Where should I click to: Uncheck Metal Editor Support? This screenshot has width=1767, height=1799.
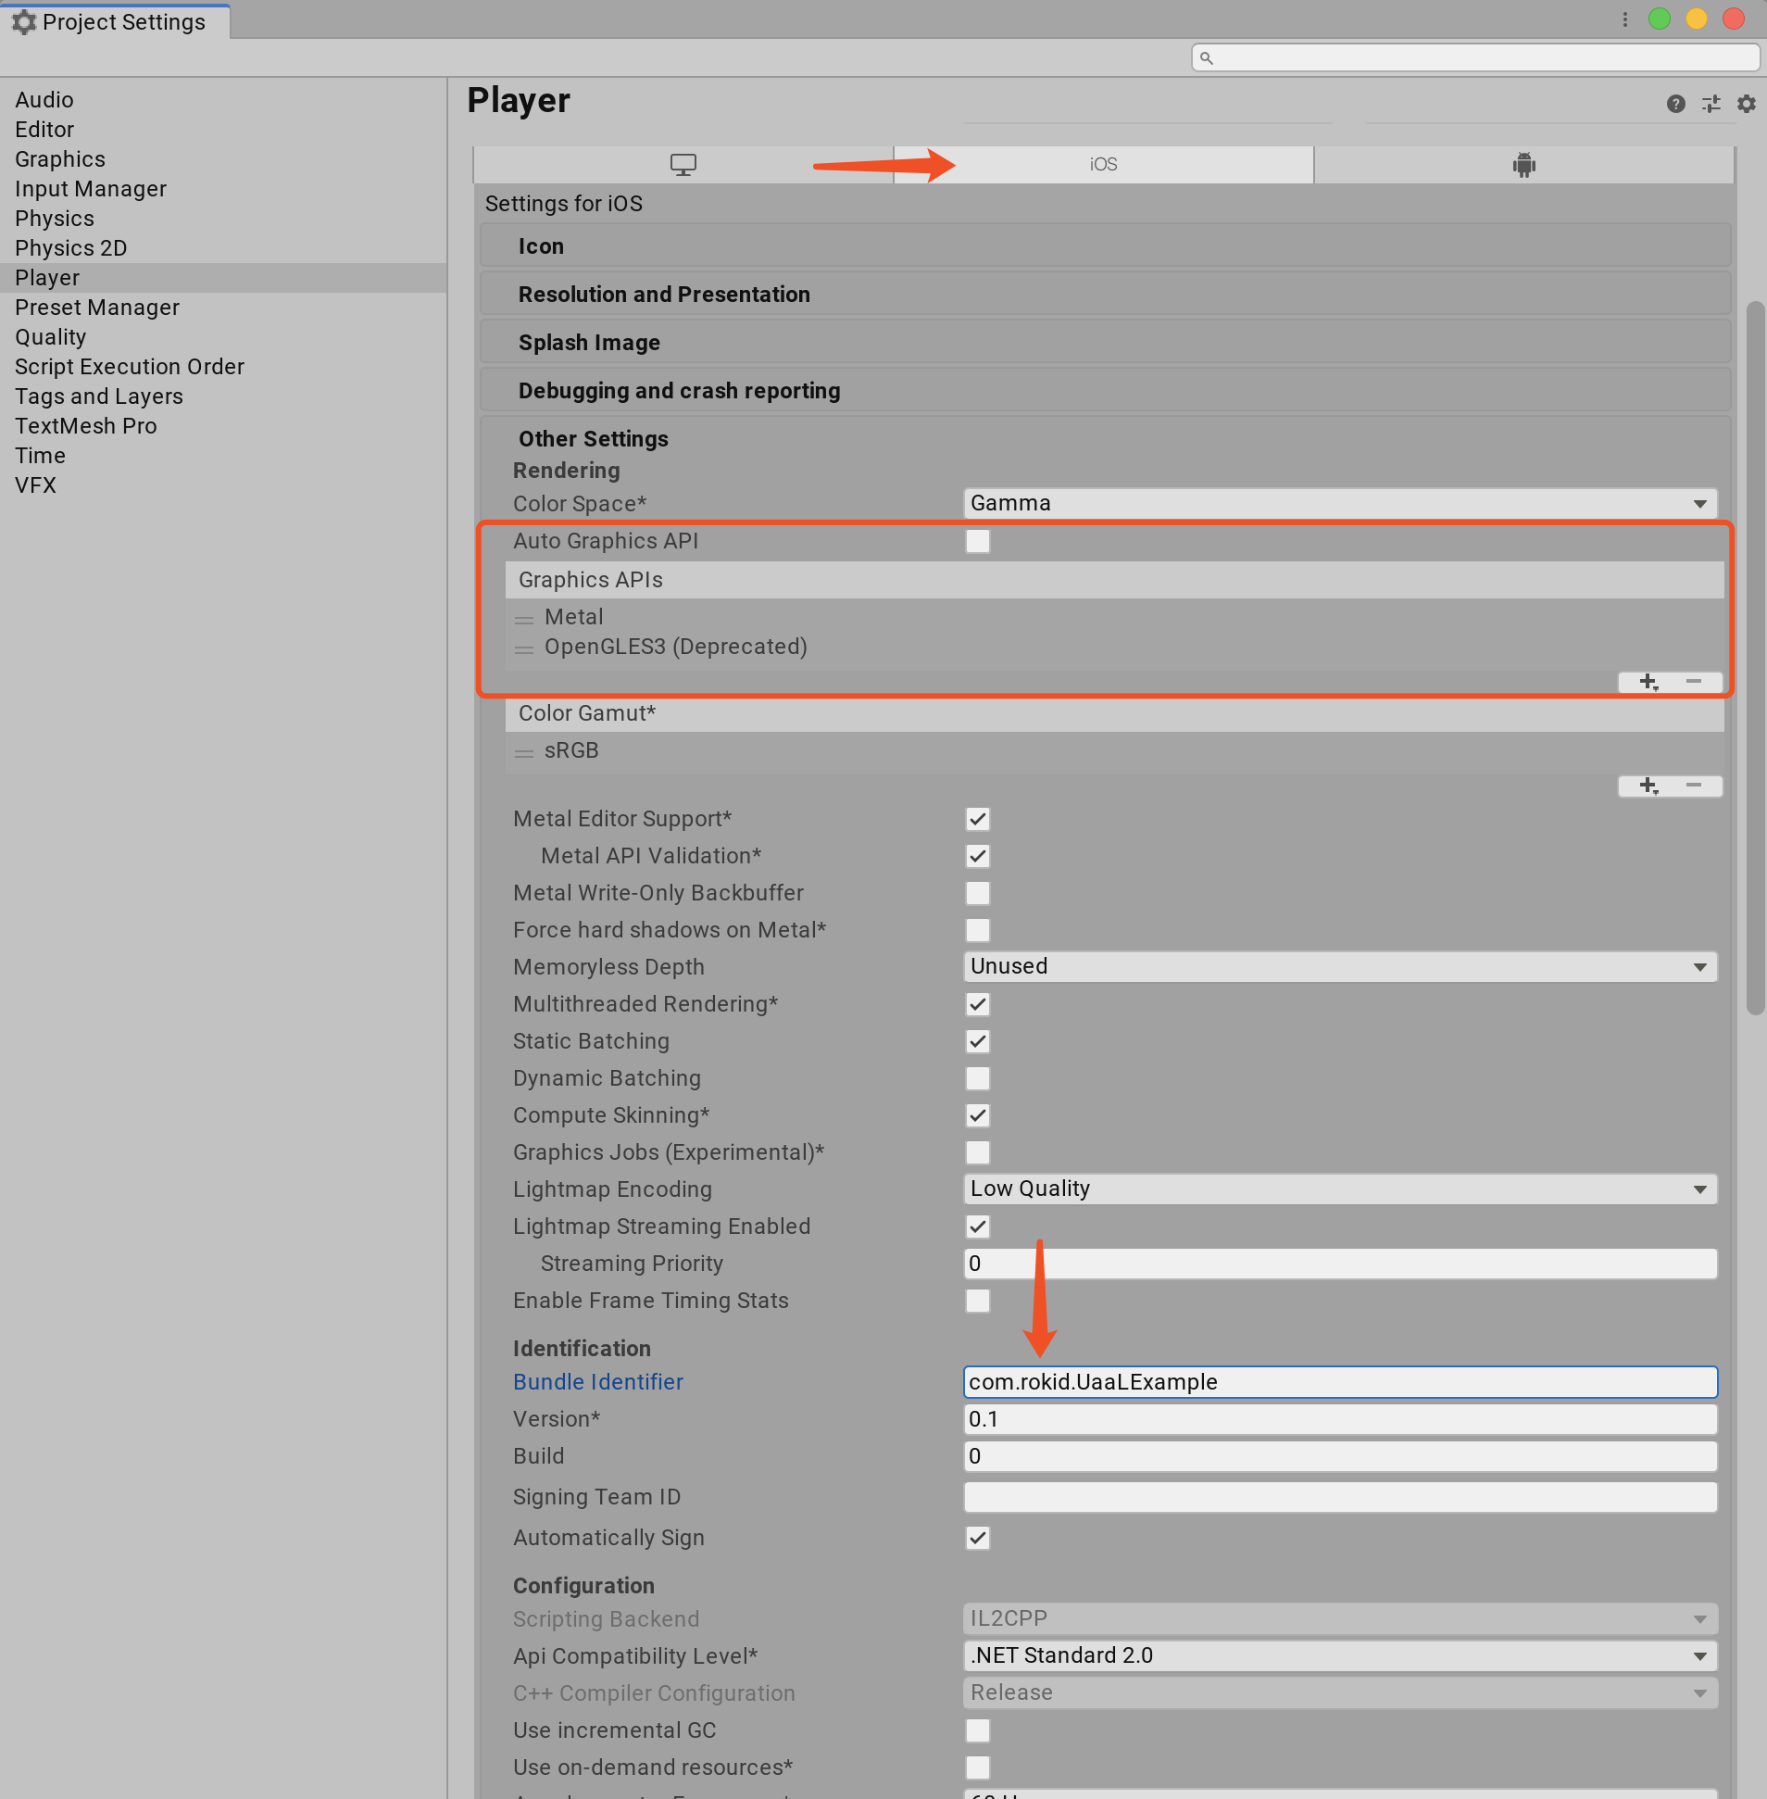click(x=977, y=819)
